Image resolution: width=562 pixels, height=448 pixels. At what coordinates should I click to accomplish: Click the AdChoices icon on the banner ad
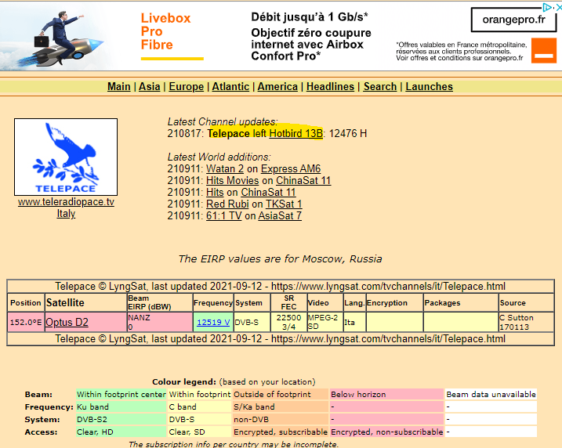click(x=547, y=7)
